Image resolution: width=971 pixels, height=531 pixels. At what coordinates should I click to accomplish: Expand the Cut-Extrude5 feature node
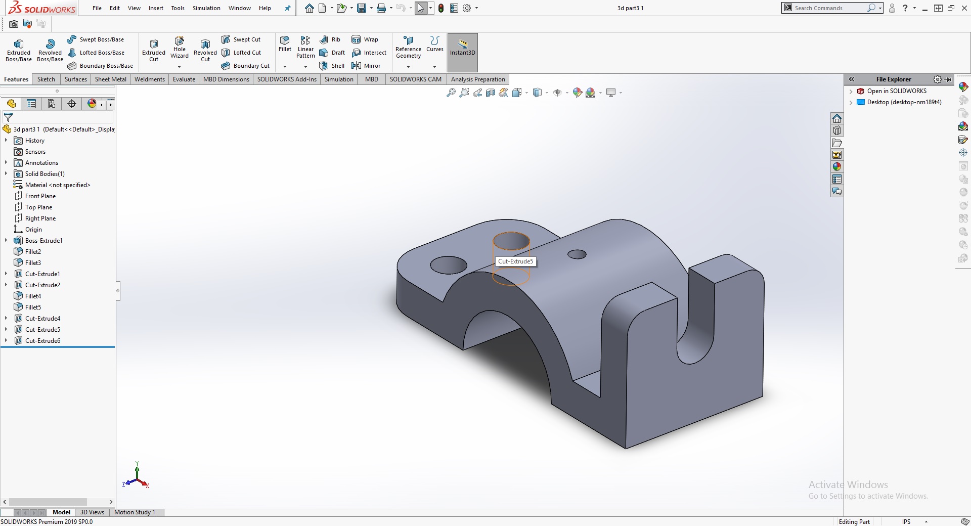click(6, 329)
